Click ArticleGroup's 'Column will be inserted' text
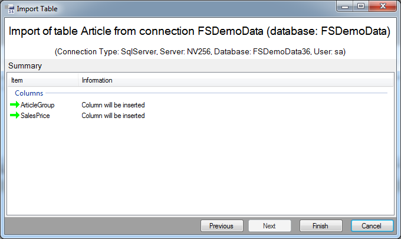The width and height of the screenshot is (401, 239). 113,105
